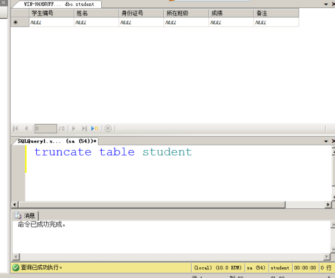
Task: Click the 成绩 column header
Action: [x=231, y=13]
